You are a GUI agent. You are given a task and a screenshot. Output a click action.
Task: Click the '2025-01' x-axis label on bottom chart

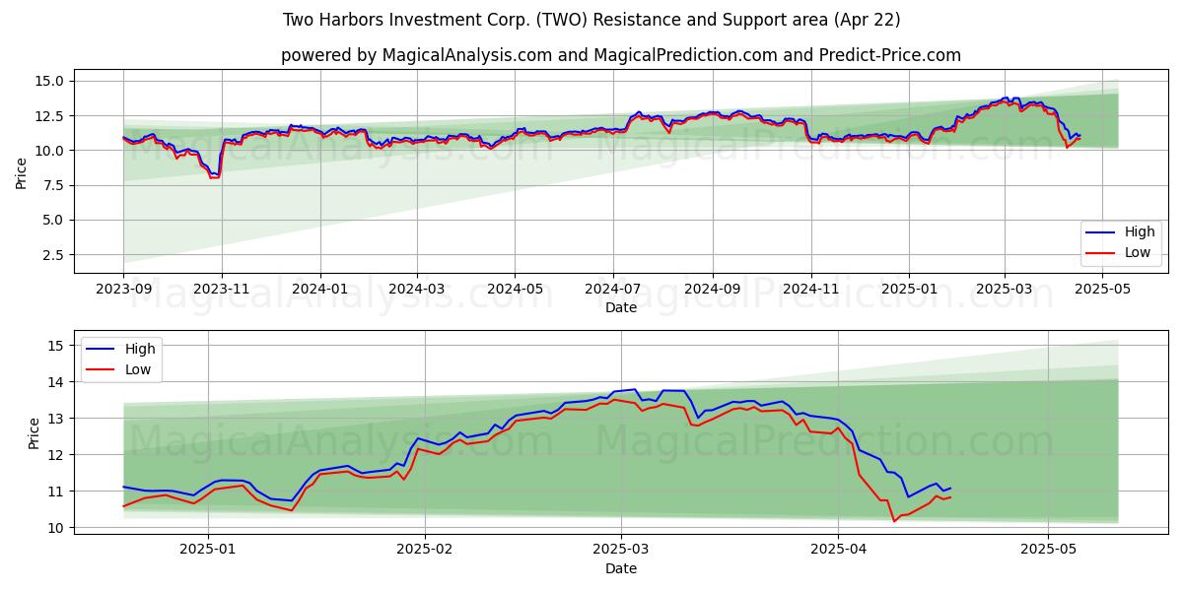pos(210,551)
